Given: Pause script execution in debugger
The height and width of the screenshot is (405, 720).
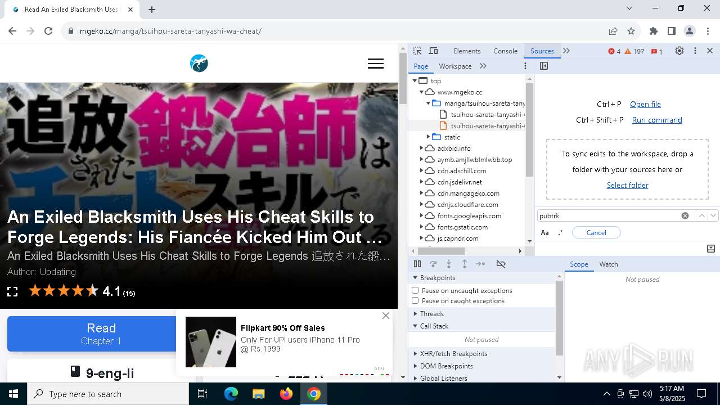Looking at the screenshot, I should coord(417,264).
